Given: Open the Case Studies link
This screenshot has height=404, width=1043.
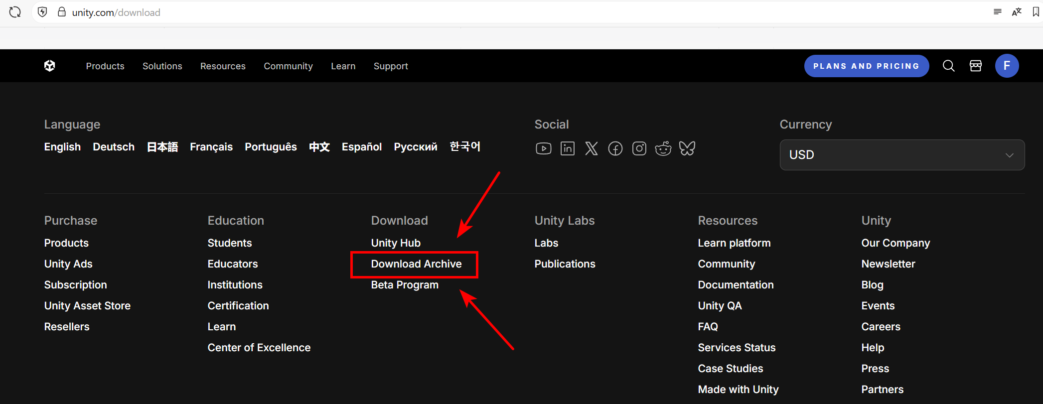Looking at the screenshot, I should (731, 369).
